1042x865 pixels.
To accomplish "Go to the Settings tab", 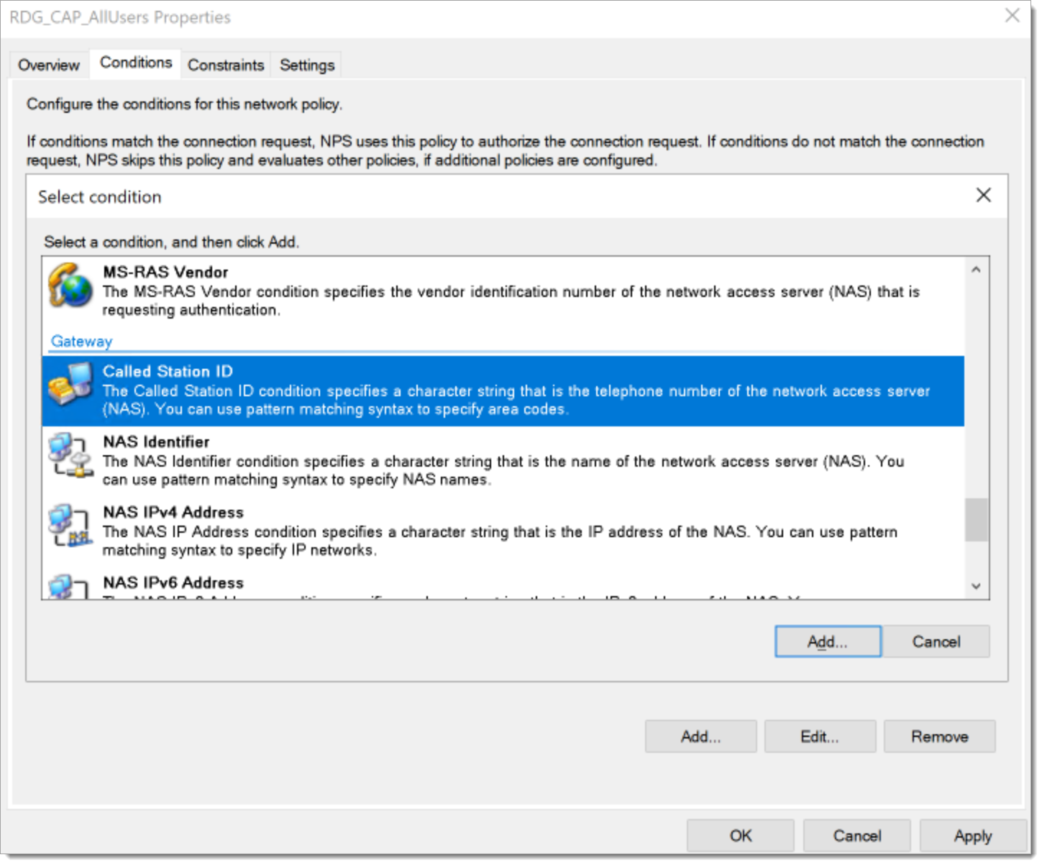I will [307, 65].
